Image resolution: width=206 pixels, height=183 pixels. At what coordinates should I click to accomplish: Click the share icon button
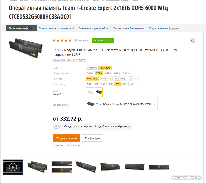click(192, 41)
